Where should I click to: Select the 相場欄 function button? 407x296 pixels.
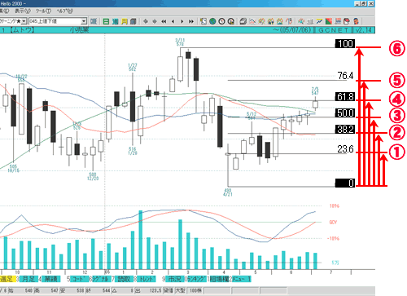pyautogui.click(x=219, y=279)
